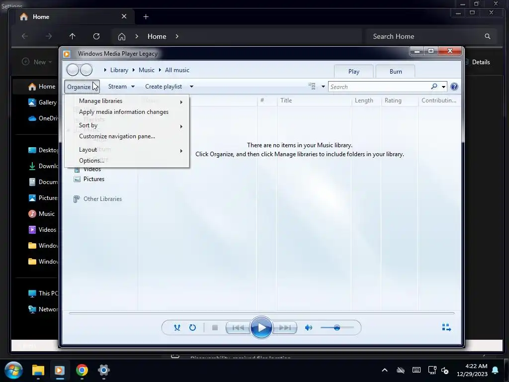509x382 pixels.
Task: Click the seek bar above playback controls
Action: [261, 313]
